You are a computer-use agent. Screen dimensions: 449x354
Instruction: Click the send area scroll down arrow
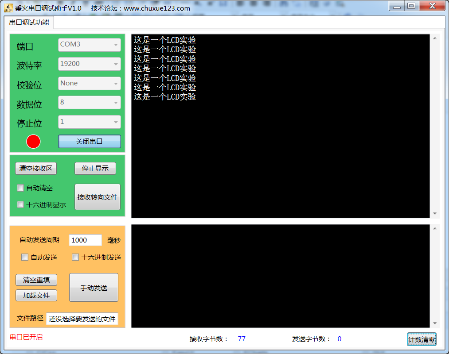click(x=435, y=323)
